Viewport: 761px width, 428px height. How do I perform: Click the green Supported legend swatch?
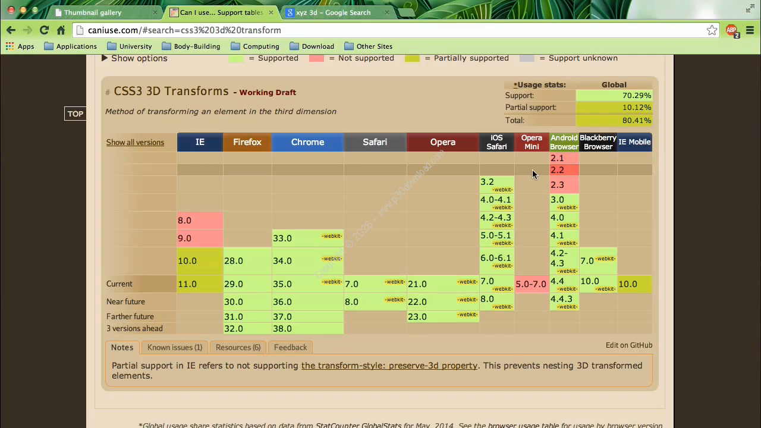(x=236, y=58)
